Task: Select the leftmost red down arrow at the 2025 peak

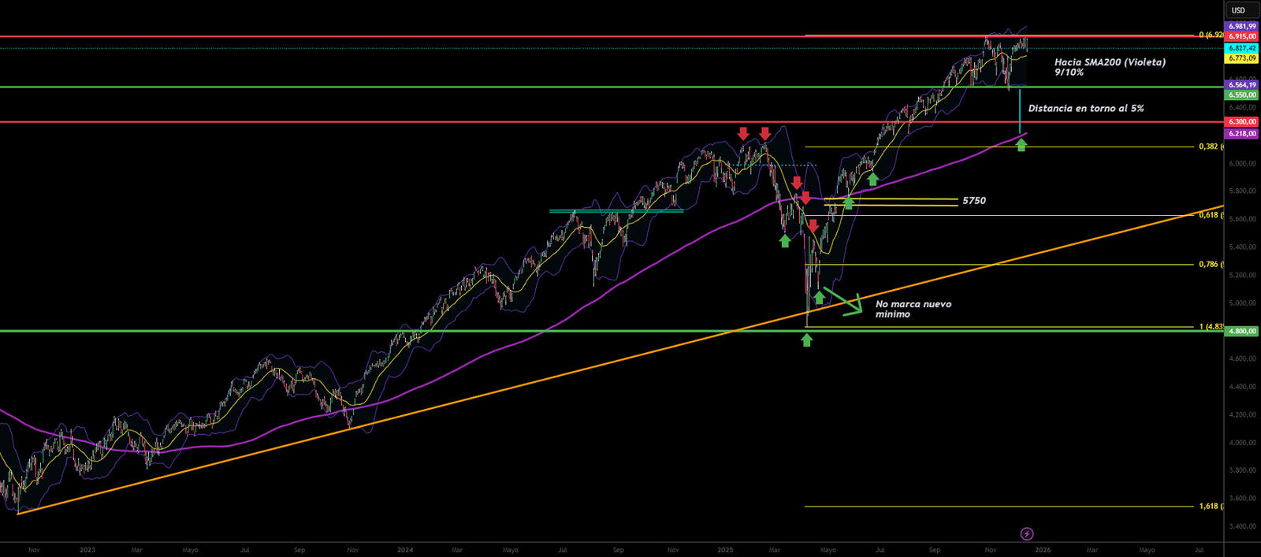Action: [743, 133]
